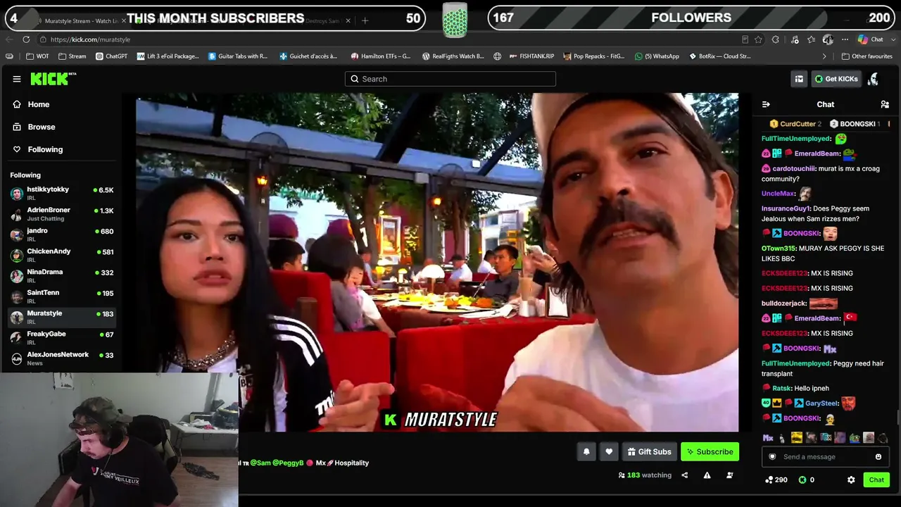Viewport: 901px width, 507px height.
Task: Click the user icon beside the report icon
Action: 729,475
